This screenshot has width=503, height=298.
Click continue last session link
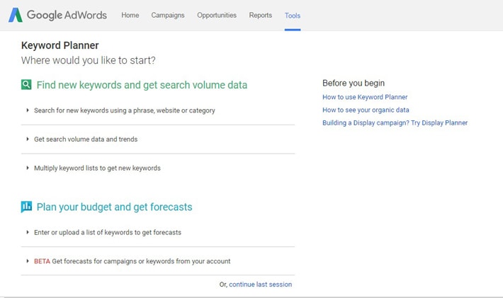(261, 285)
